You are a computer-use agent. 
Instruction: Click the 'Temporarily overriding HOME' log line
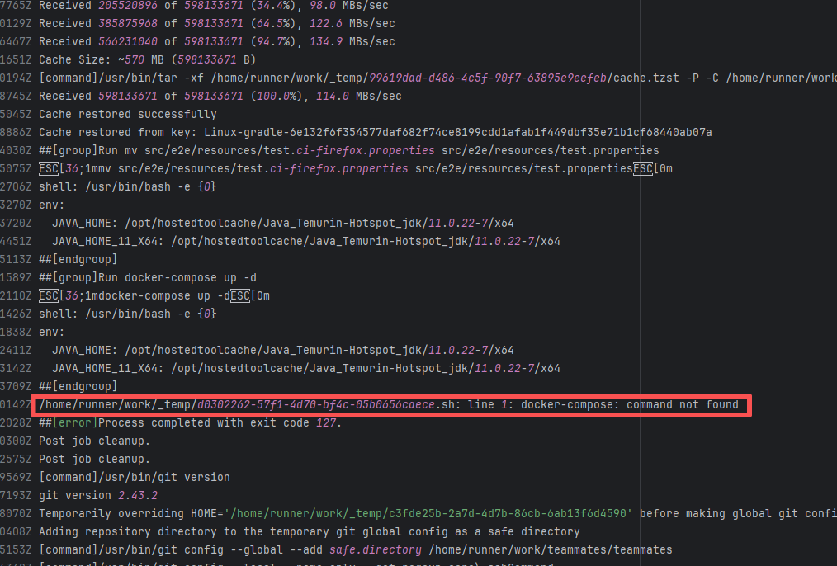click(413, 513)
